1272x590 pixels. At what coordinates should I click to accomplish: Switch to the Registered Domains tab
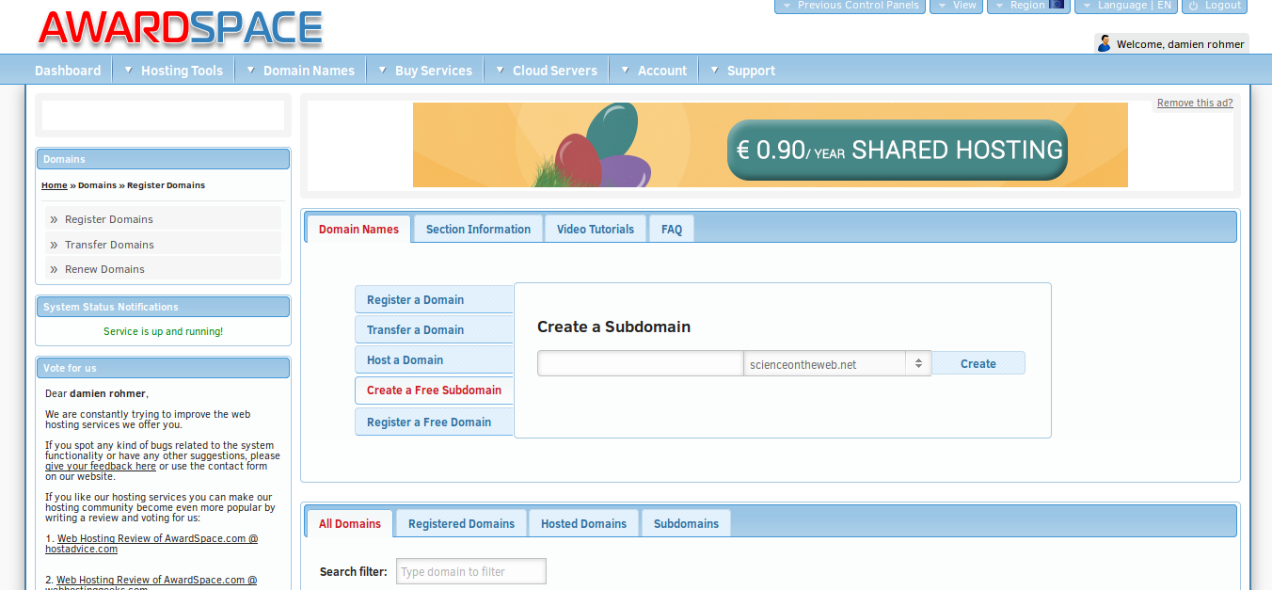(x=461, y=523)
